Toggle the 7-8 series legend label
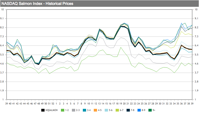199x114 pixels. point(133,110)
